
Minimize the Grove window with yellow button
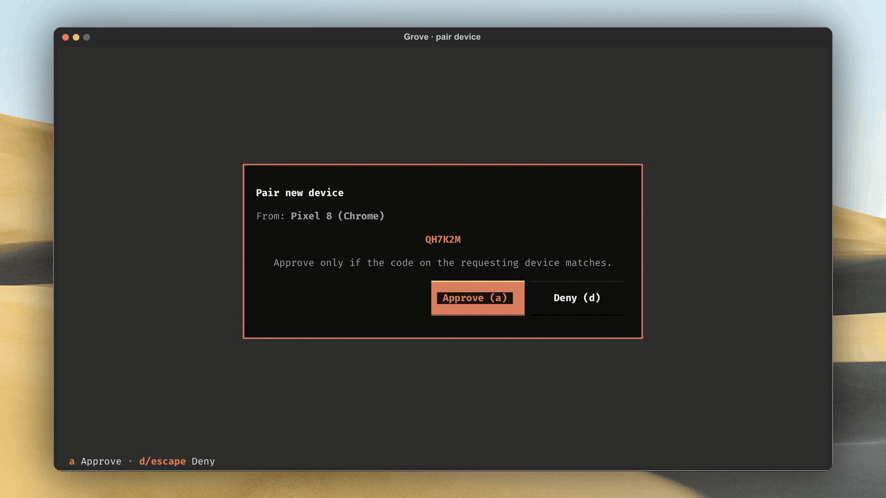coord(76,37)
